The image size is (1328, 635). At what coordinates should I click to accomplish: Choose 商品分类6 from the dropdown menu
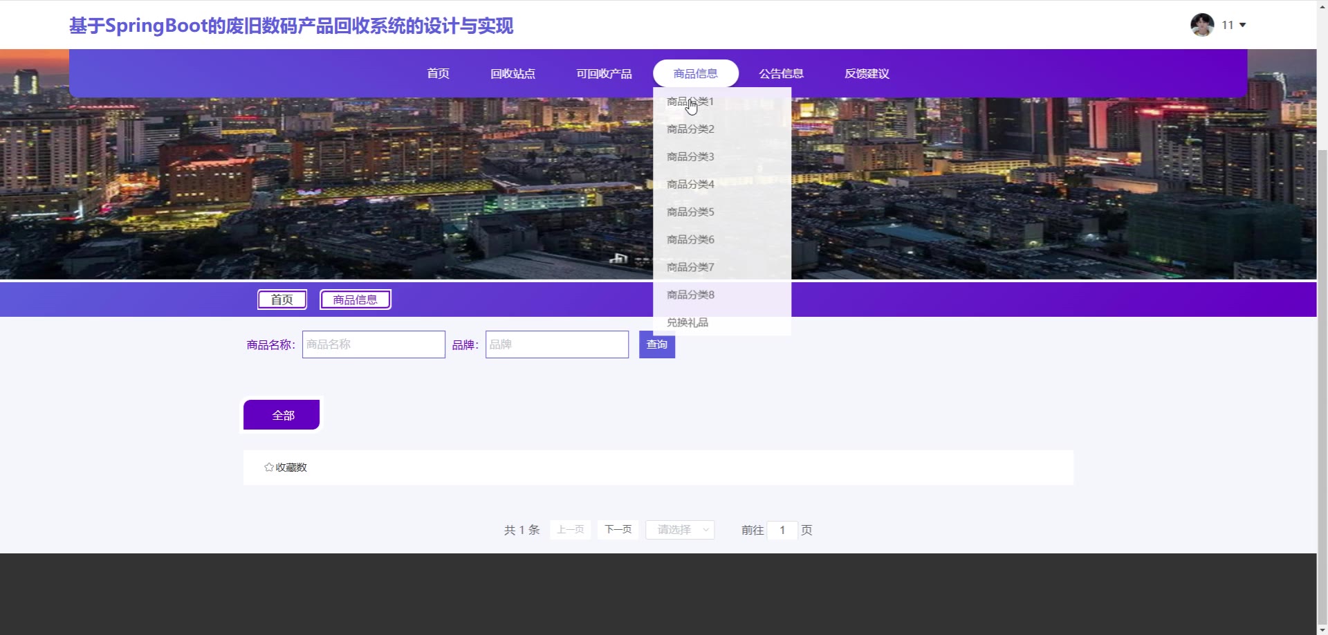click(722, 240)
